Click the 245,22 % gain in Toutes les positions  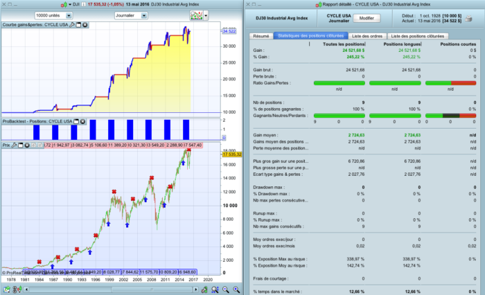tap(355, 57)
